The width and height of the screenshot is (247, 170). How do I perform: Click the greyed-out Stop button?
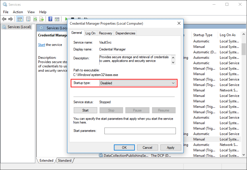tap(111, 110)
